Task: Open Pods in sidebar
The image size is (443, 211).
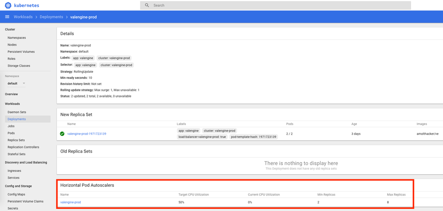Action: coord(11,133)
